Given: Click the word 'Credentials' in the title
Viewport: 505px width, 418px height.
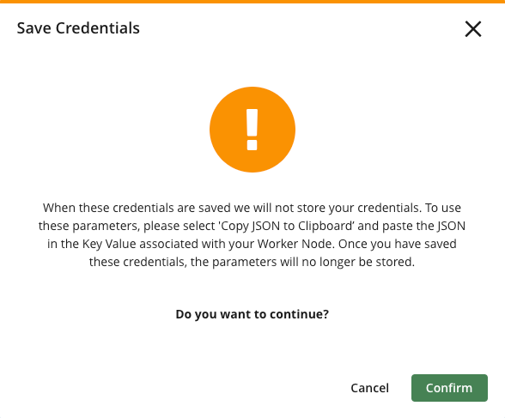Looking at the screenshot, I should 98,28.
